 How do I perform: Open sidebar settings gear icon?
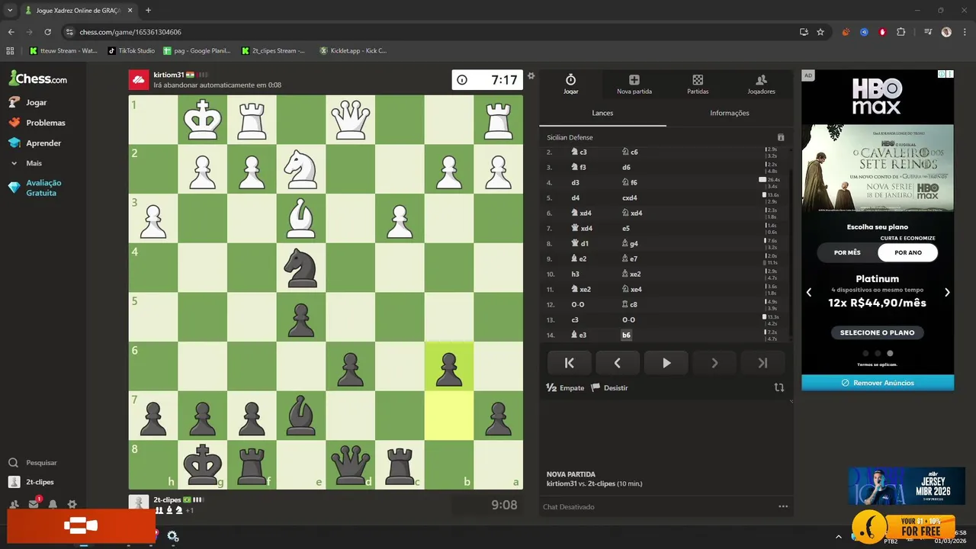72,505
